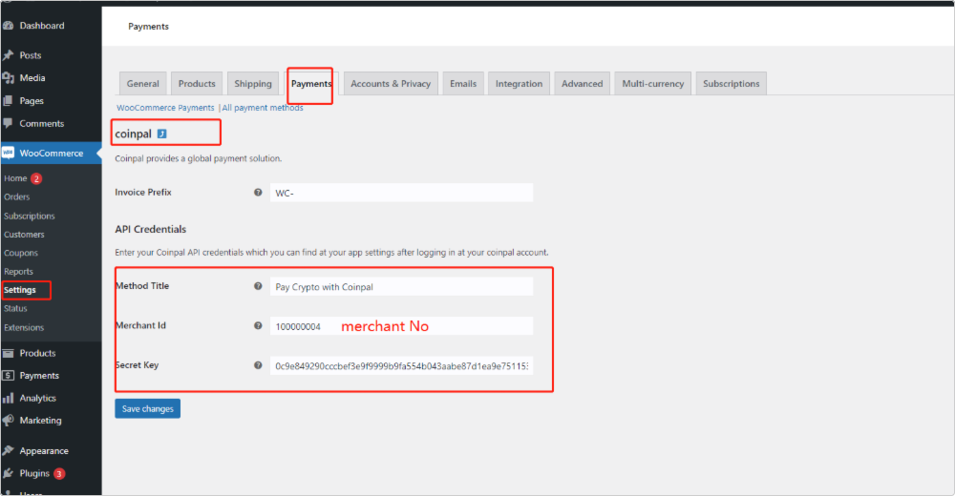
Task: Click help icon next to Secret Key
Action: [258, 365]
